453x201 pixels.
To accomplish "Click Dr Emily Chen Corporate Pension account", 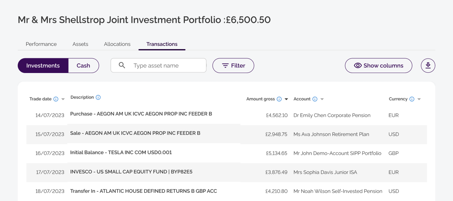I will pos(332,115).
